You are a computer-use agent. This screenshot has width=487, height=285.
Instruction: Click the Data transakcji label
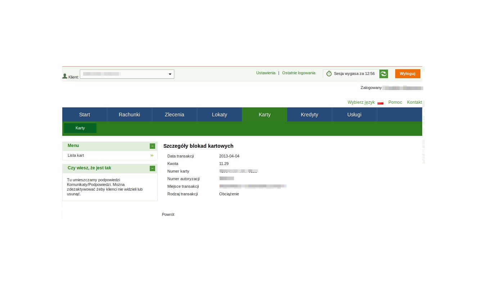(181, 156)
